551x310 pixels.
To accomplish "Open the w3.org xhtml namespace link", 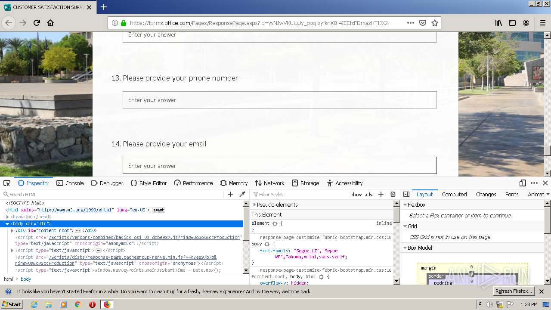I will point(75,210).
